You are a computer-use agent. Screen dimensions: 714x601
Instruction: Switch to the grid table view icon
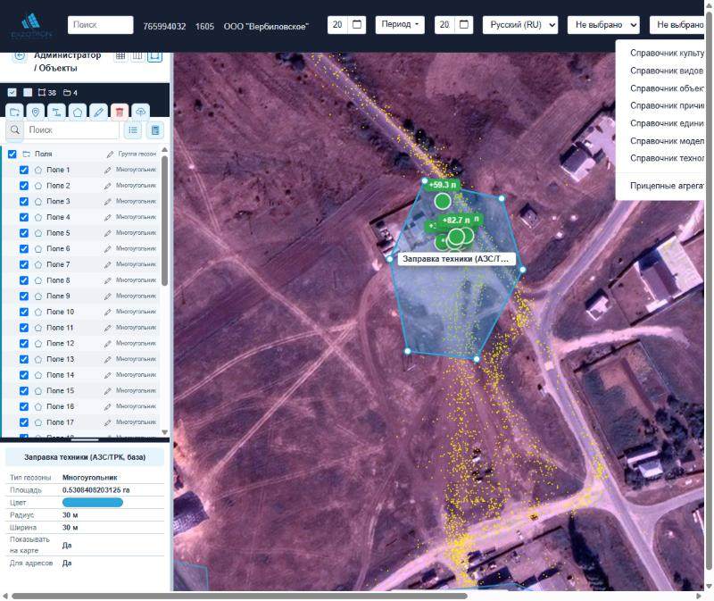pyautogui.click(x=120, y=55)
